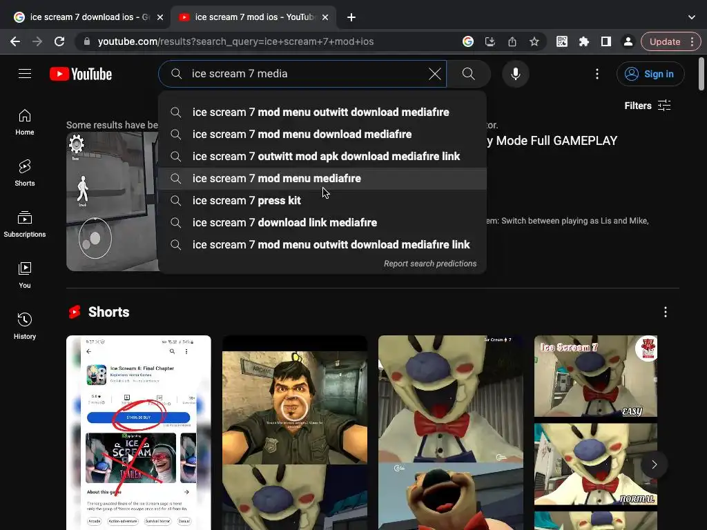Open Subscriptions in the sidebar
The height and width of the screenshot is (530, 707).
point(25,224)
